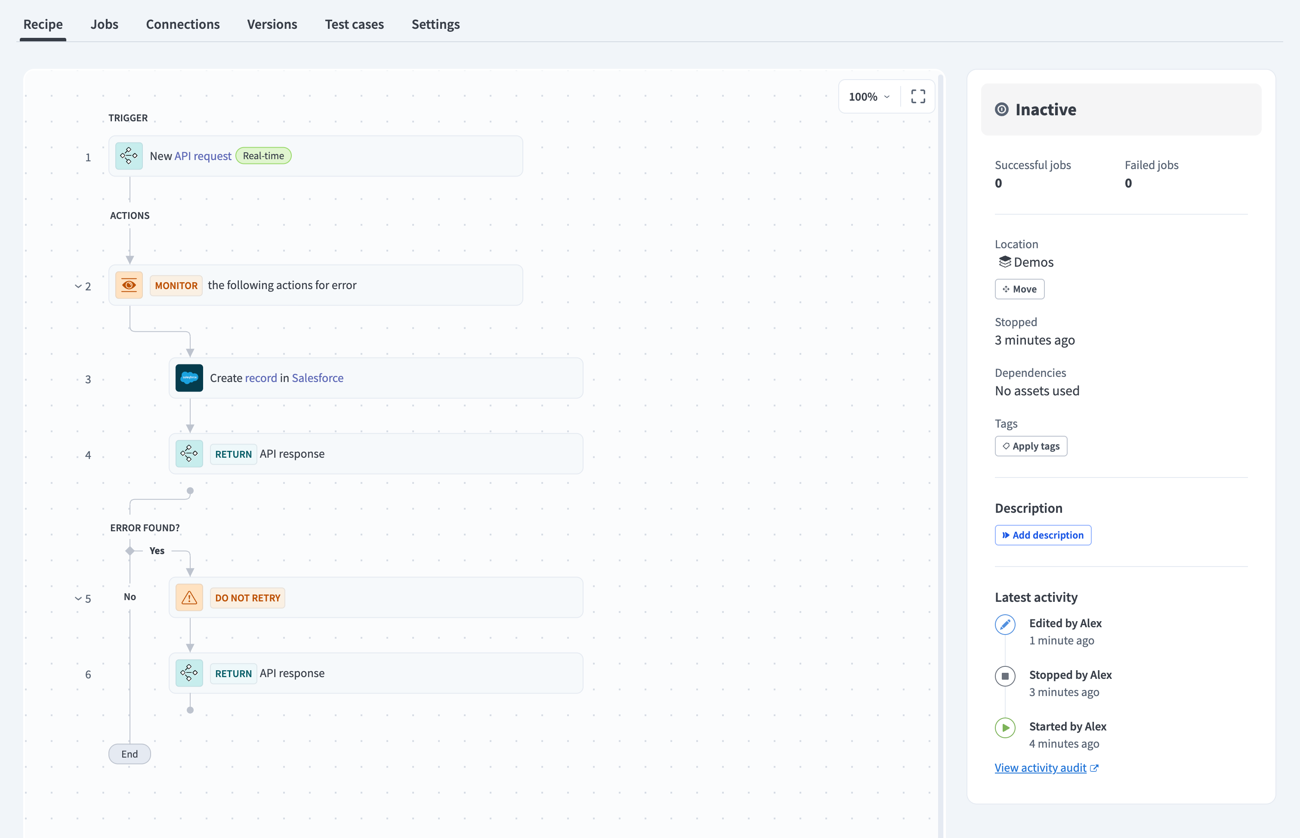This screenshot has width=1300, height=838.
Task: Switch to the Settings tab
Action: coord(435,25)
